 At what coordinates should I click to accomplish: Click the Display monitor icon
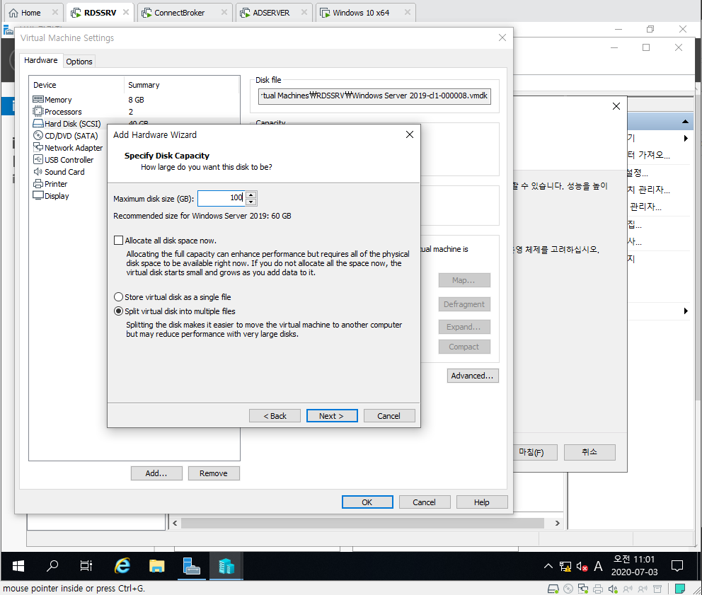point(38,196)
